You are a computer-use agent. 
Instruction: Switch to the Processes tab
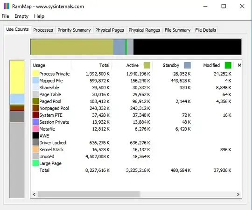point(43,30)
